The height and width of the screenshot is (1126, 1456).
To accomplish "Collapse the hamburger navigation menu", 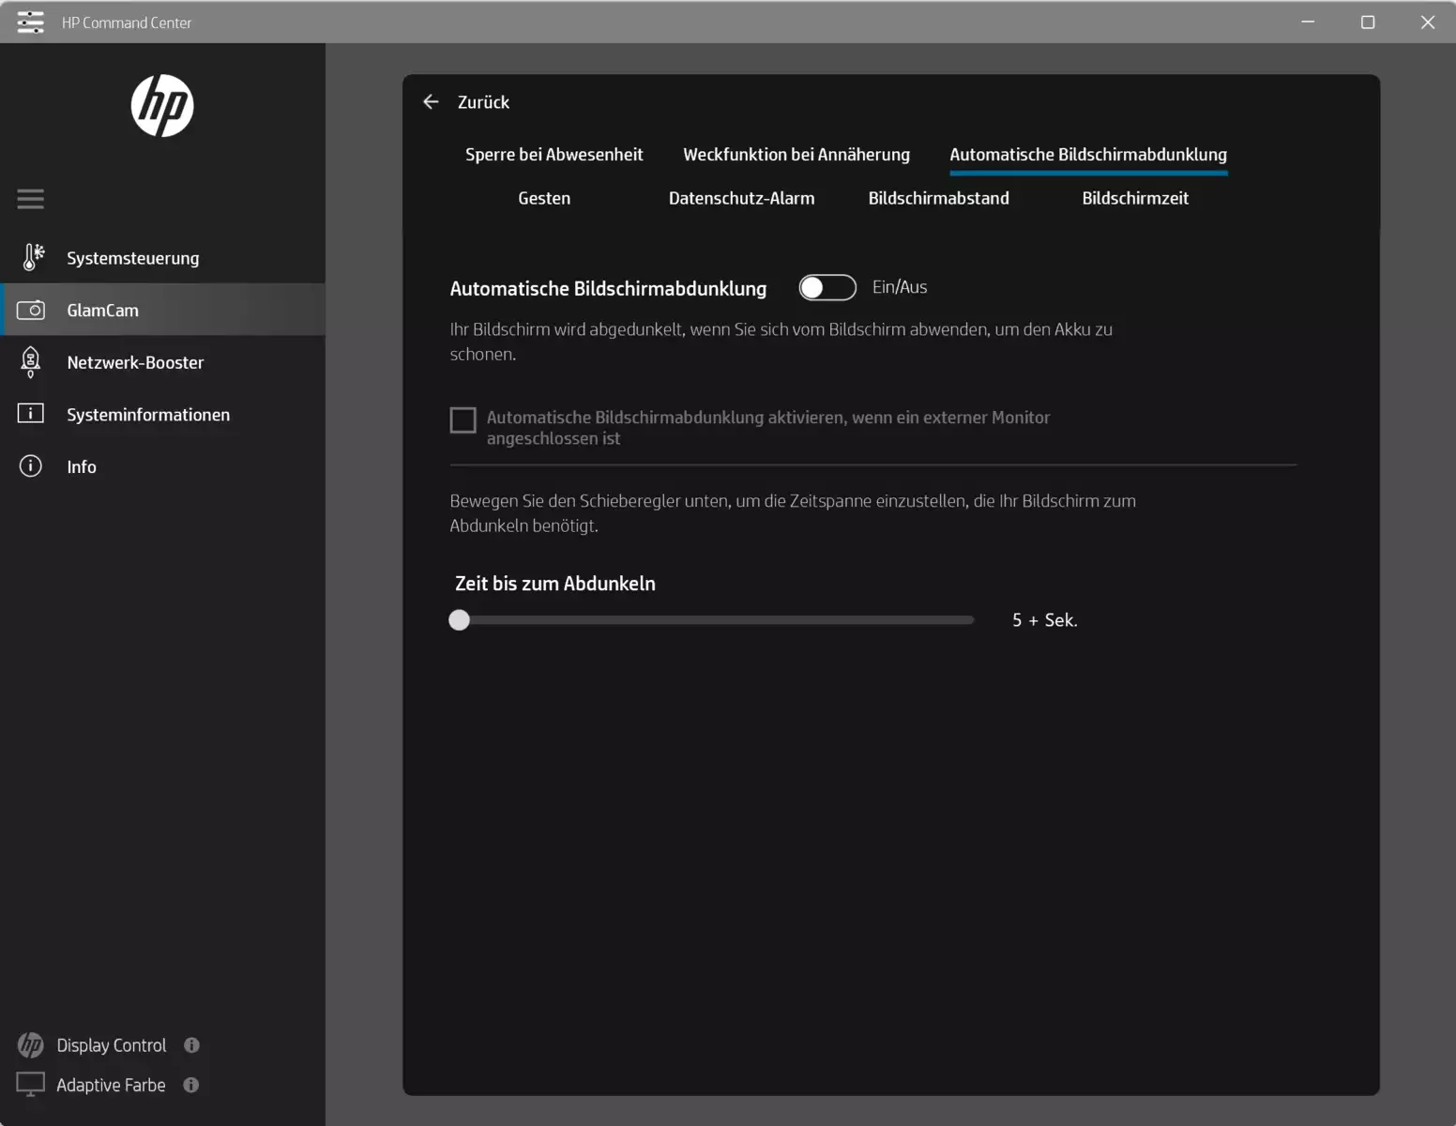I will tap(30, 199).
